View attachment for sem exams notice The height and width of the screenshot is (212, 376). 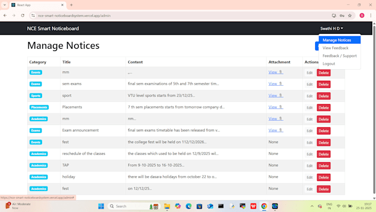pyautogui.click(x=275, y=84)
